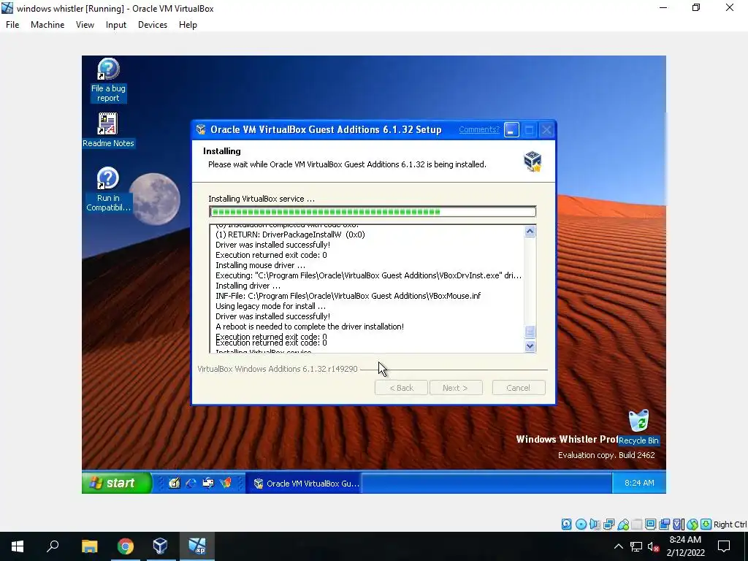This screenshot has height=561, width=748.
Task: Click the Outlook Express quick launch icon
Action: click(208, 484)
